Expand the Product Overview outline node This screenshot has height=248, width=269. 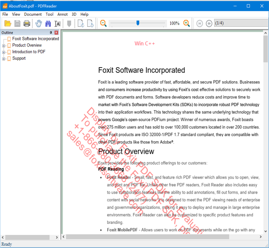tap(4, 46)
